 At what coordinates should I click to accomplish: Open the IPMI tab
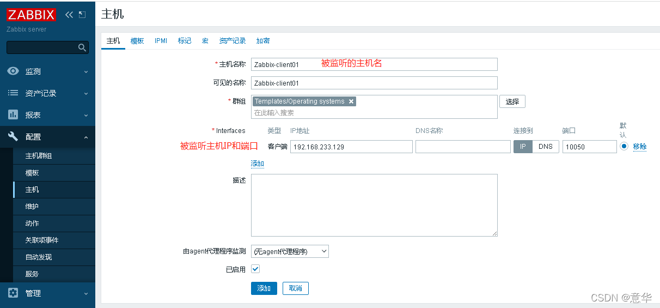click(x=161, y=41)
